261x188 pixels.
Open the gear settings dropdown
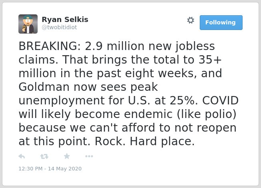(191, 20)
